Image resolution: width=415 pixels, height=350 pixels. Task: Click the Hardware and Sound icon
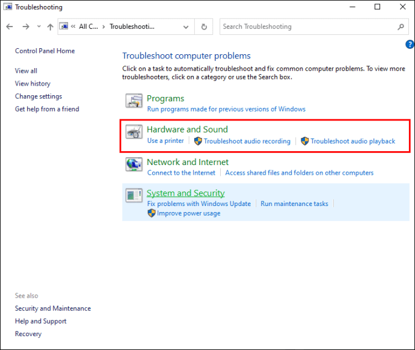[134, 132]
